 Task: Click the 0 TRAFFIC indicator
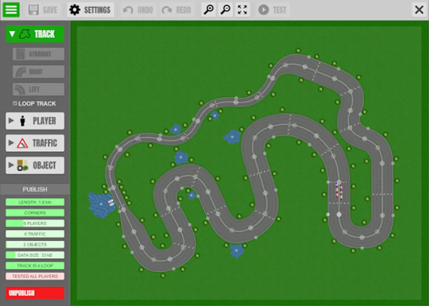[35, 234]
